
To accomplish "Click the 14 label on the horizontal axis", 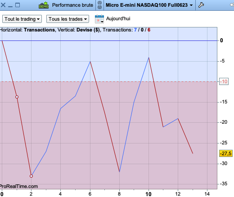I will tap(207, 194).
